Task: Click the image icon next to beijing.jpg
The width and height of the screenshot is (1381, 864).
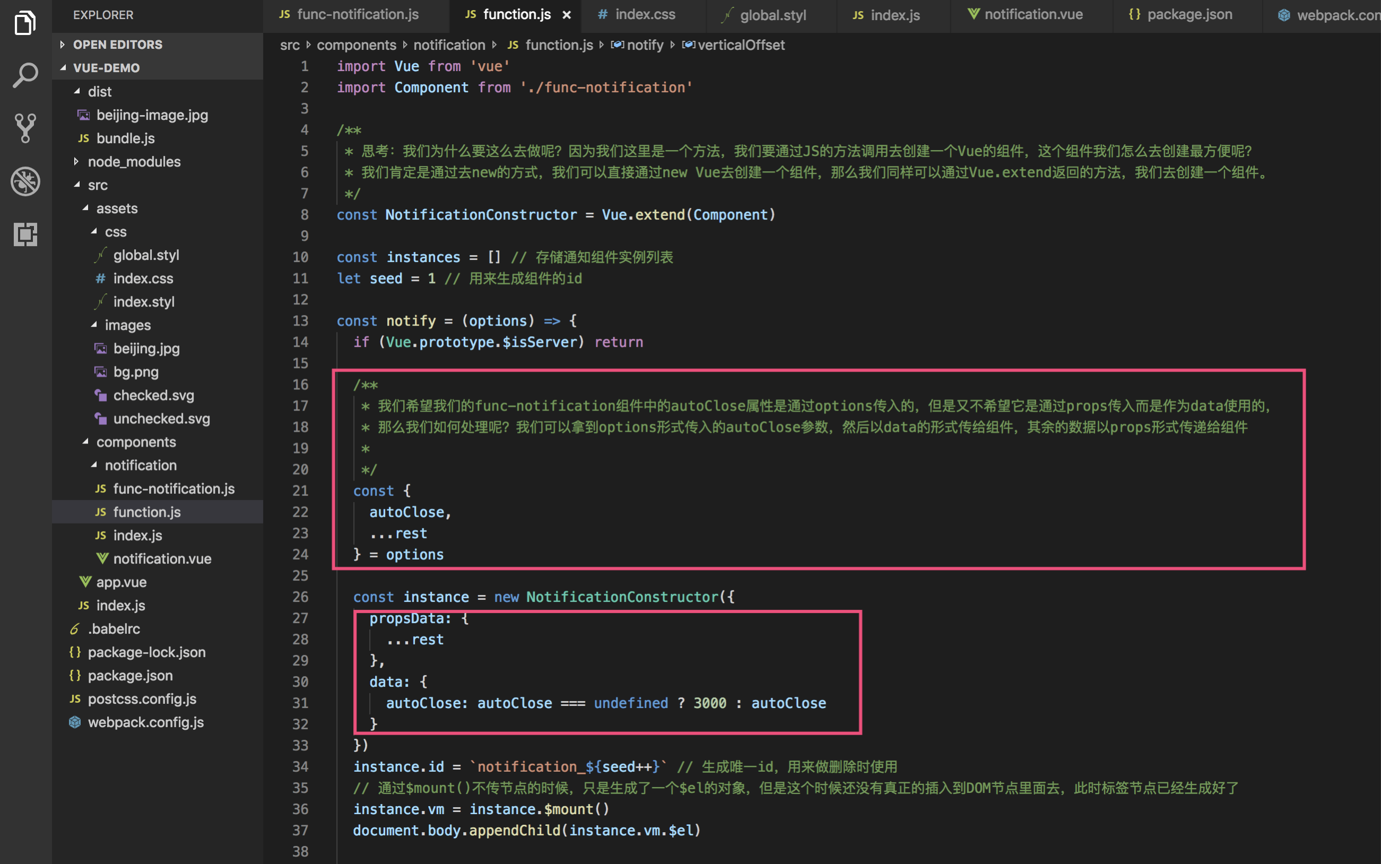Action: pos(100,348)
